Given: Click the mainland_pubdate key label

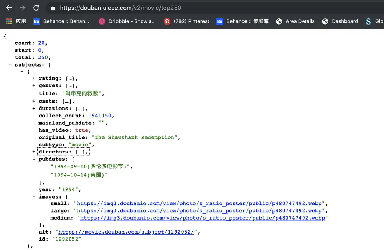Looking at the screenshot, I should click(66, 123).
